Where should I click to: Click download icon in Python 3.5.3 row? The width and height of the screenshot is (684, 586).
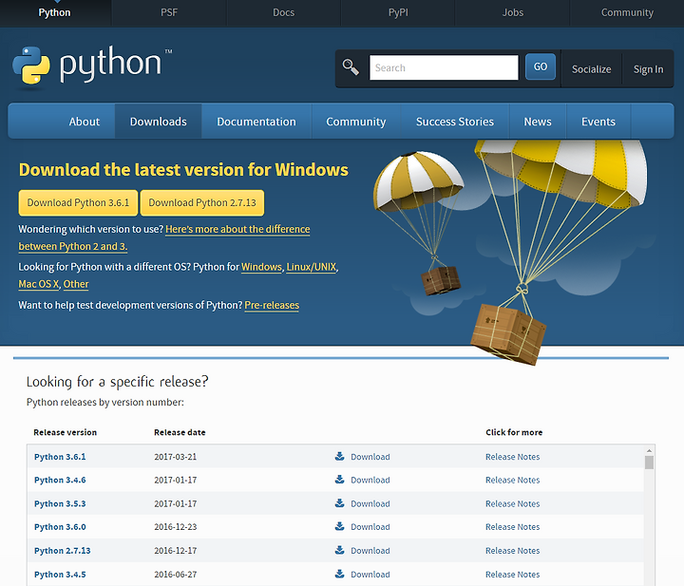pyautogui.click(x=339, y=502)
